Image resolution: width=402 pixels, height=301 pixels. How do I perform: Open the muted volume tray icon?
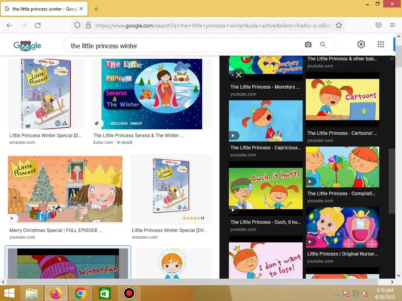[x=365, y=294]
